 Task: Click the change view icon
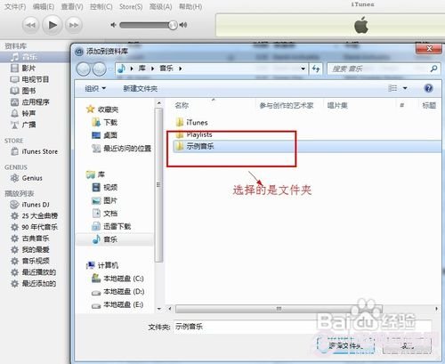coord(392,88)
